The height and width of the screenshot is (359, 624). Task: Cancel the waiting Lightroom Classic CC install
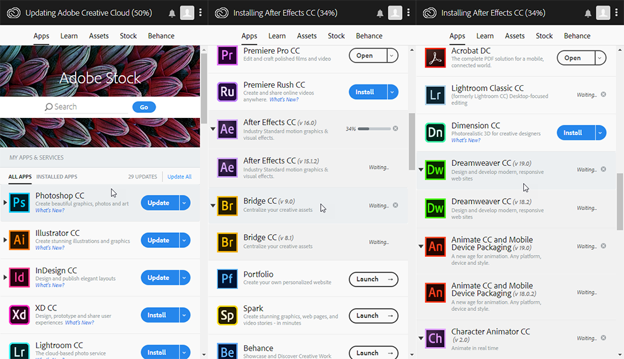pyautogui.click(x=603, y=95)
